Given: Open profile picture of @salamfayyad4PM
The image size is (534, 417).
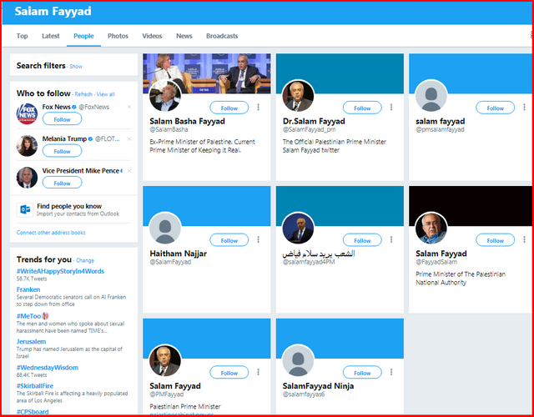Looking at the screenshot, I should click(x=298, y=228).
